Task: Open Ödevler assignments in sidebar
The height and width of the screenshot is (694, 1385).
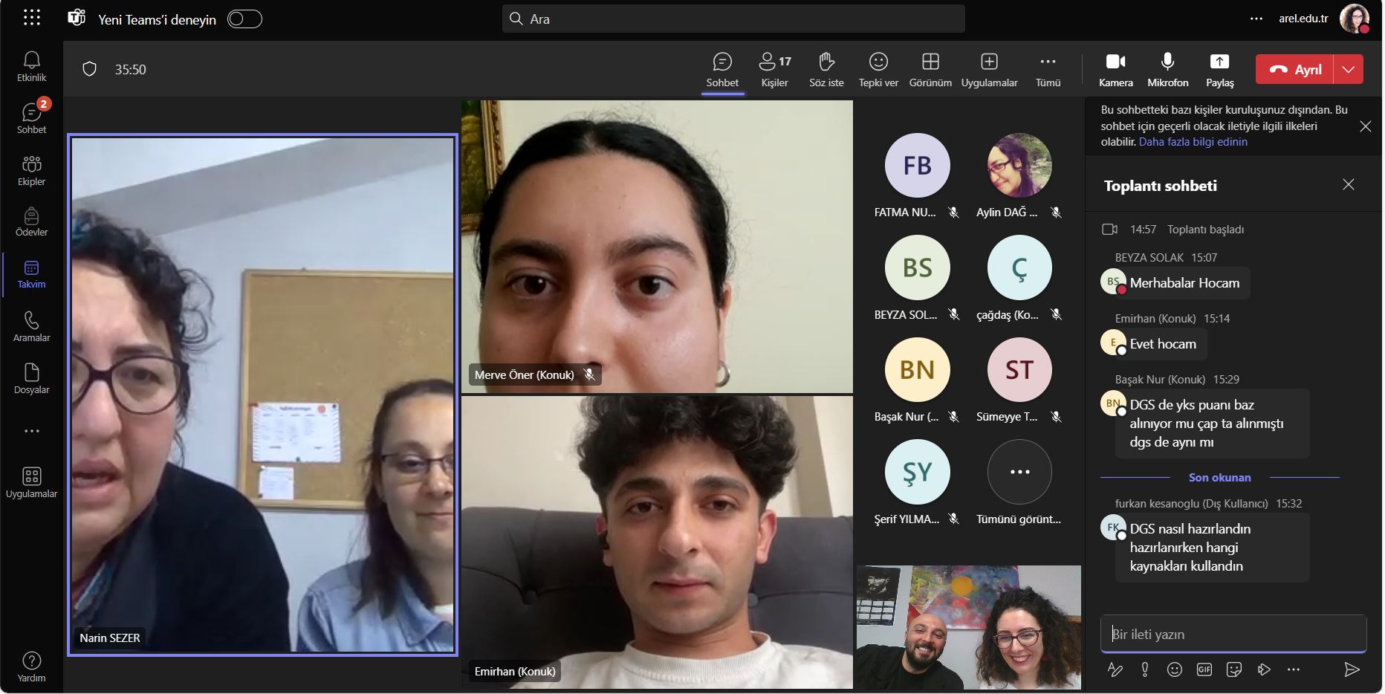Action: pyautogui.click(x=32, y=222)
